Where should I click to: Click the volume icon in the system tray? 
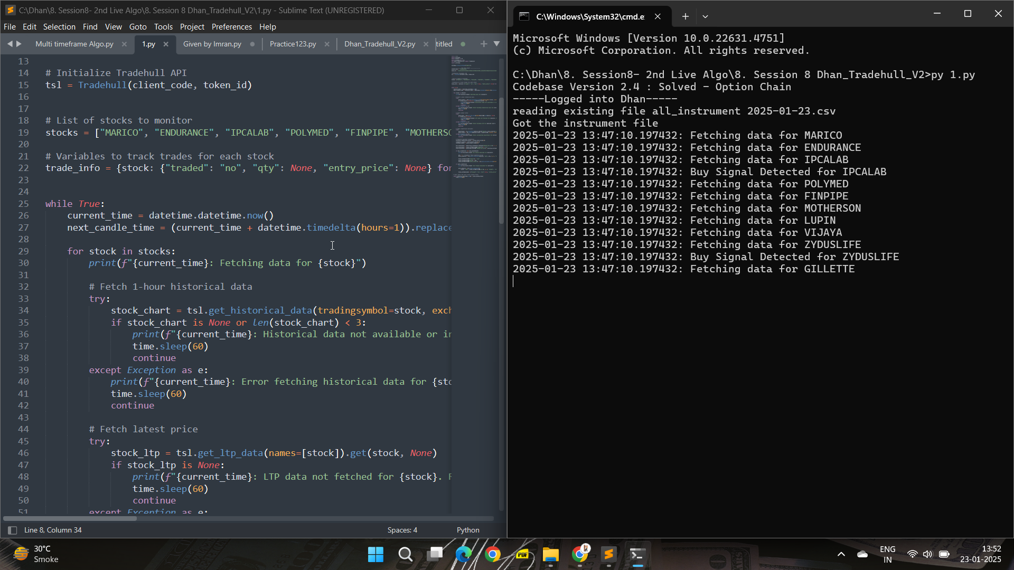[928, 555]
